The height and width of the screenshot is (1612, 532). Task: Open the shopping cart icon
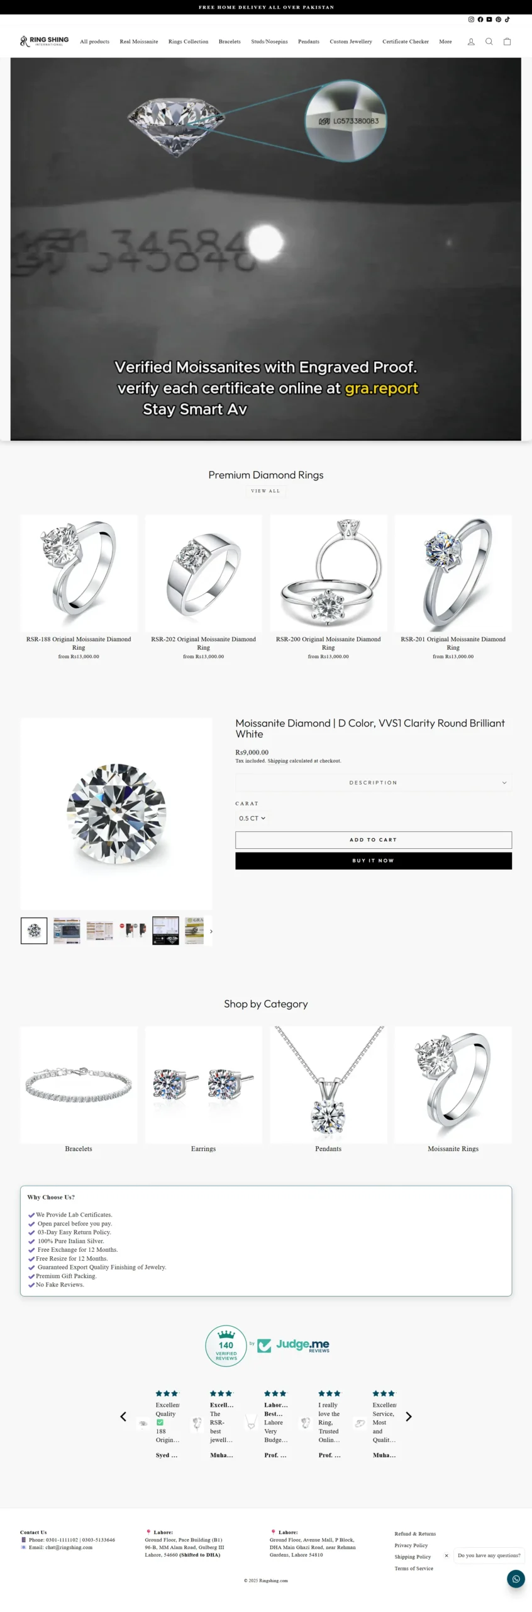click(x=507, y=42)
